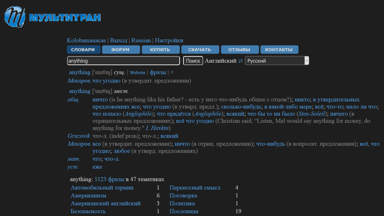Open the translation что придётся
Image resolution: width=384 pixels, height=216 pixels.
(x=174, y=114)
